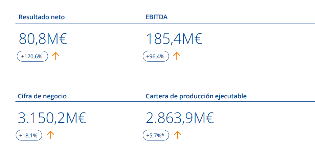
Task: Click the orange up arrow beside +120,6%
Action: [x=56, y=56]
